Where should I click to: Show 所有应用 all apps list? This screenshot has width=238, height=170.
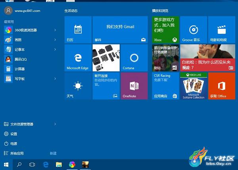click(14, 153)
